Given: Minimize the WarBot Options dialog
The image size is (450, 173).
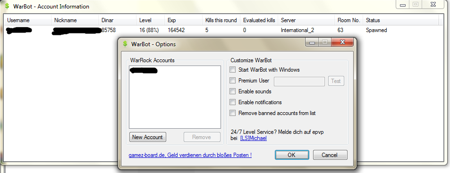Looking at the screenshot, I should pos(312,42).
